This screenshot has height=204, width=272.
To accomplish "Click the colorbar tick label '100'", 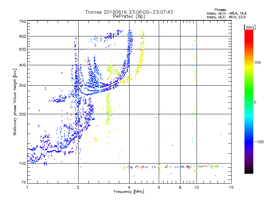I will 257,63.
